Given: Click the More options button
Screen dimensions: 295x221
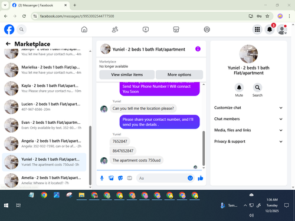Looking at the screenshot, I should (x=179, y=75).
